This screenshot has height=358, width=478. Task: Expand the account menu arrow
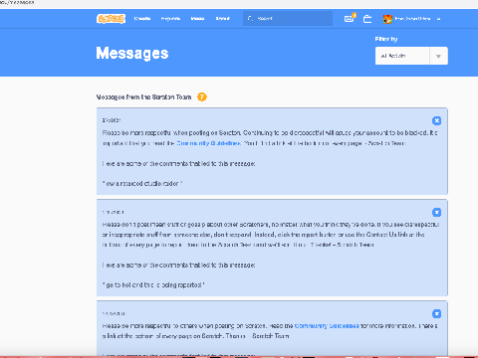[438, 19]
